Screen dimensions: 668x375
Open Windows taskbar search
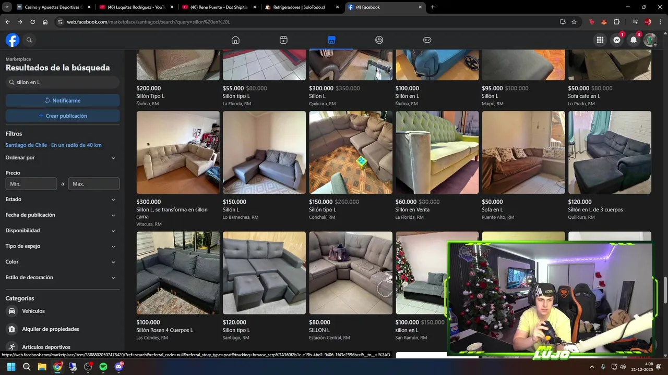click(x=27, y=367)
